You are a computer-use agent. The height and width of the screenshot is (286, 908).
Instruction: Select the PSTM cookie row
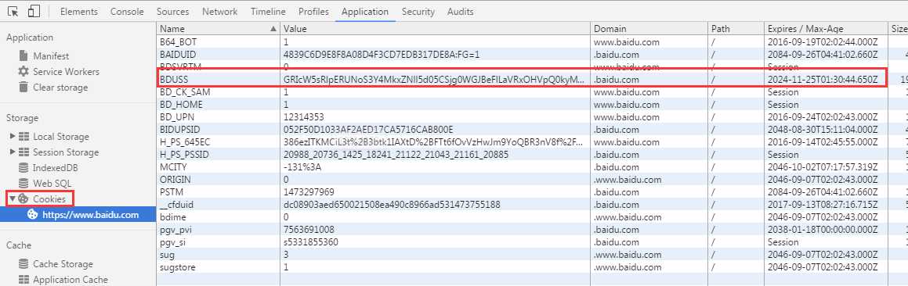click(532, 191)
